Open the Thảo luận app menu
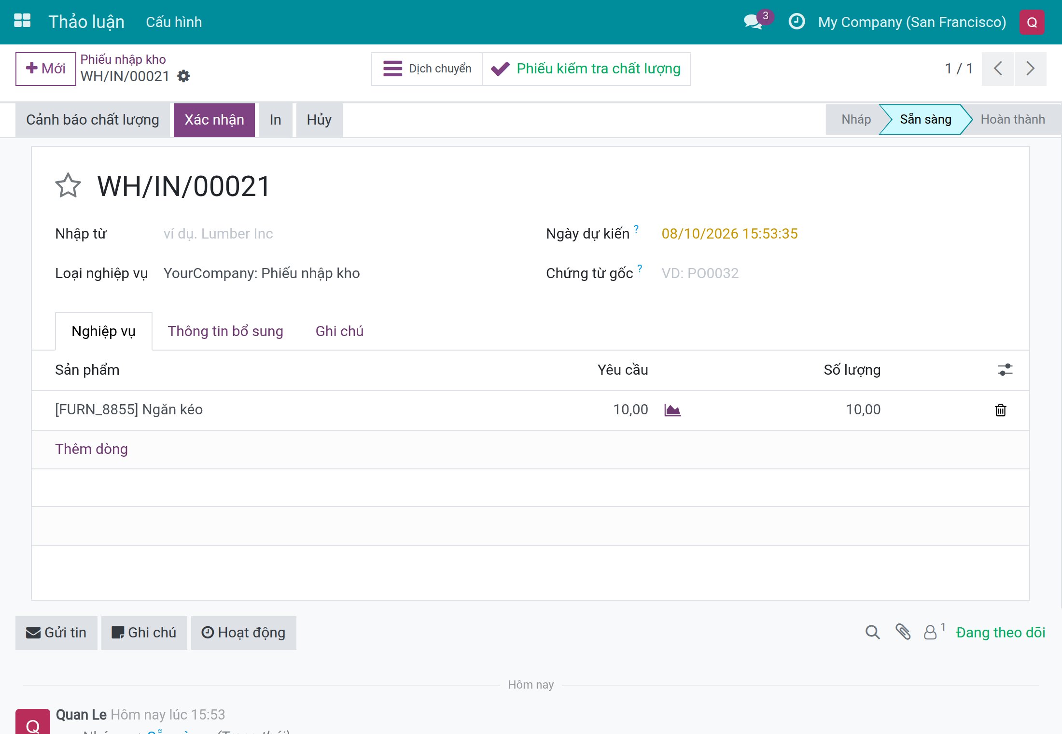1062x734 pixels. click(86, 22)
